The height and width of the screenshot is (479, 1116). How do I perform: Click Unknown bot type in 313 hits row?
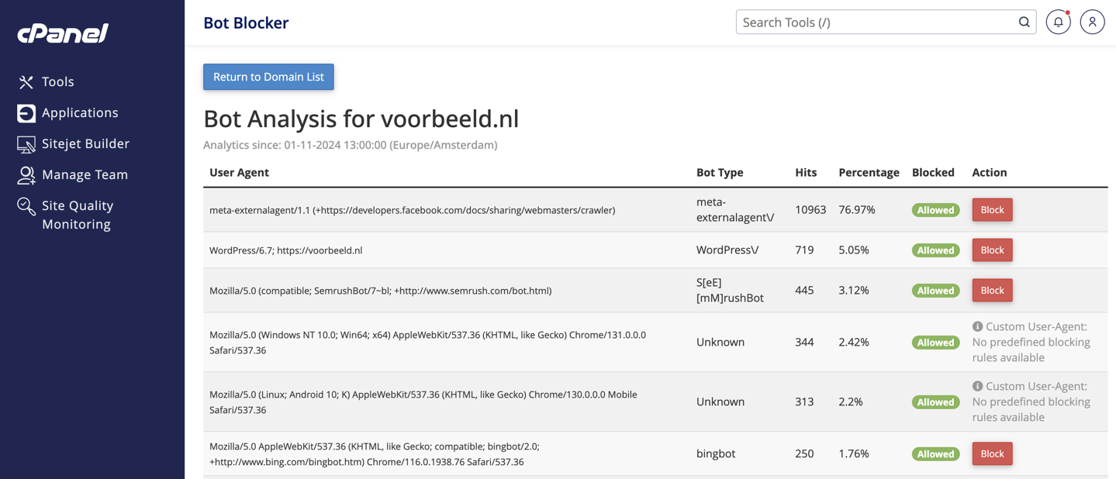click(x=720, y=402)
